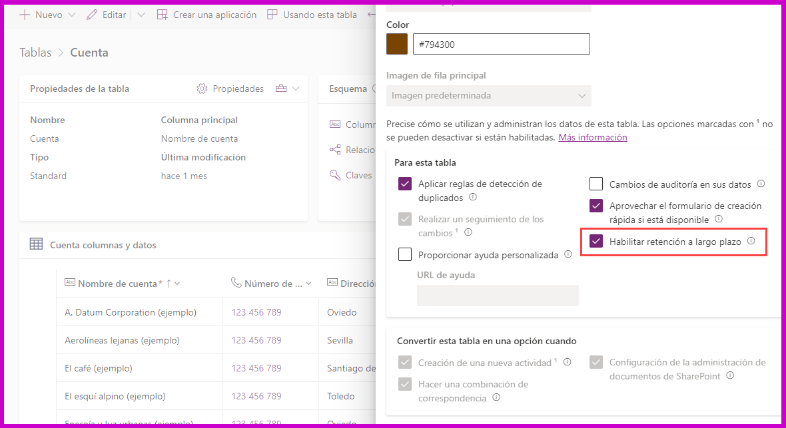Click info icon for duplicados option

pyautogui.click(x=473, y=198)
